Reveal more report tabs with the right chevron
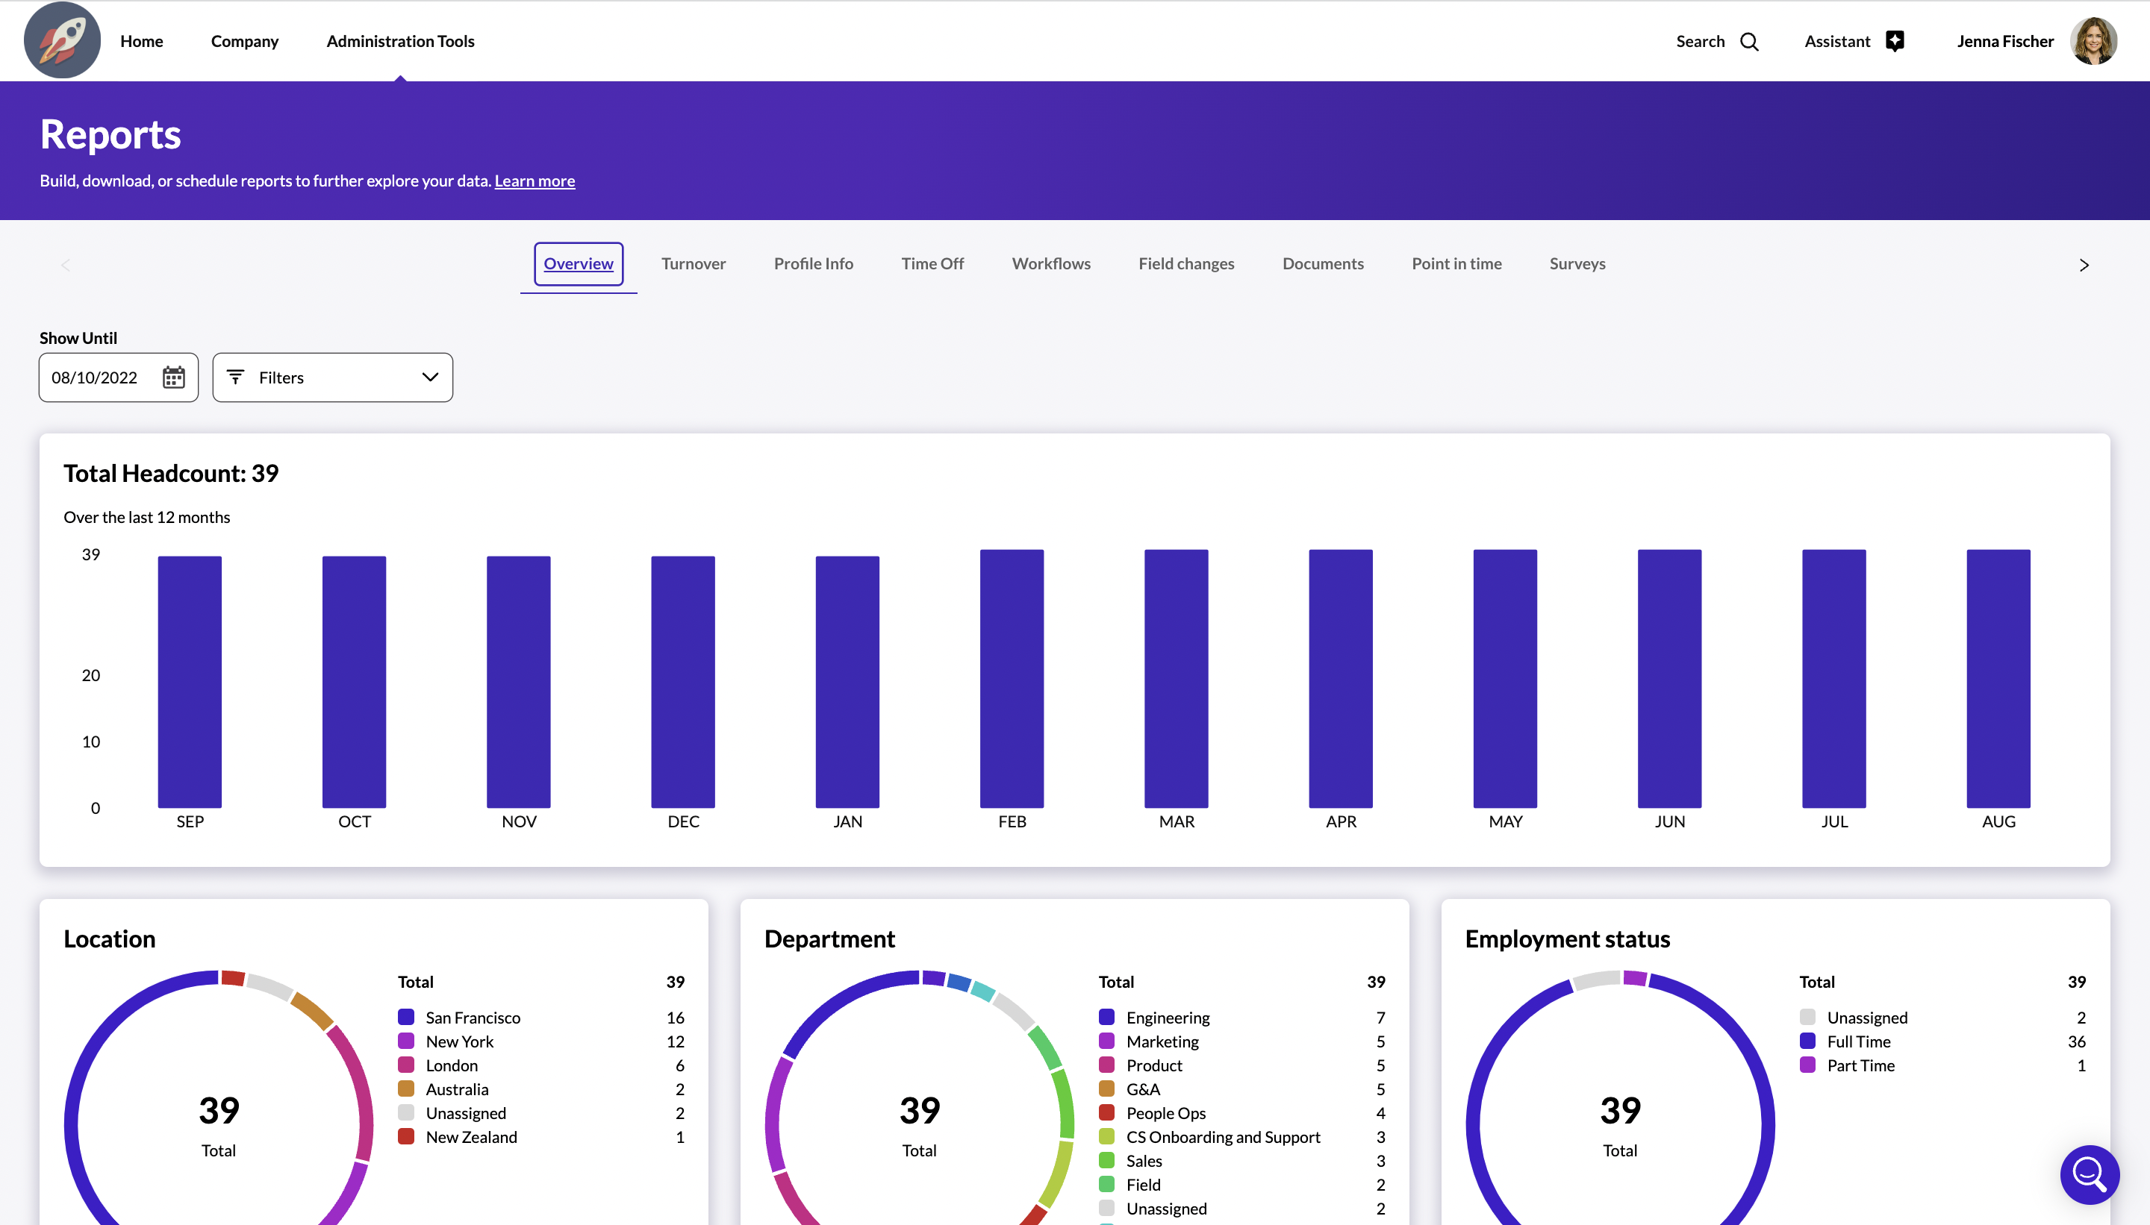The width and height of the screenshot is (2150, 1225). pos(2084,264)
